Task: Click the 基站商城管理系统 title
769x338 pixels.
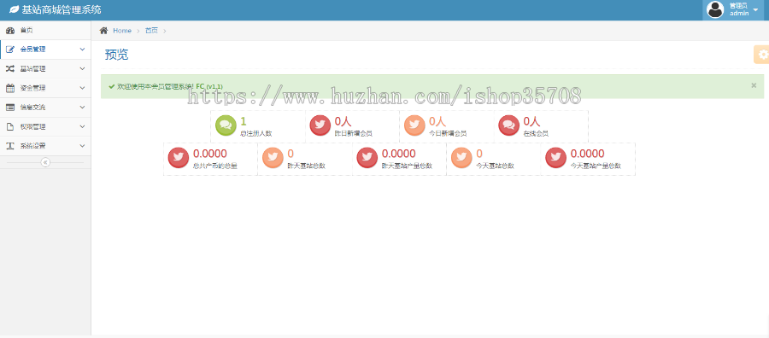Action: coord(62,9)
